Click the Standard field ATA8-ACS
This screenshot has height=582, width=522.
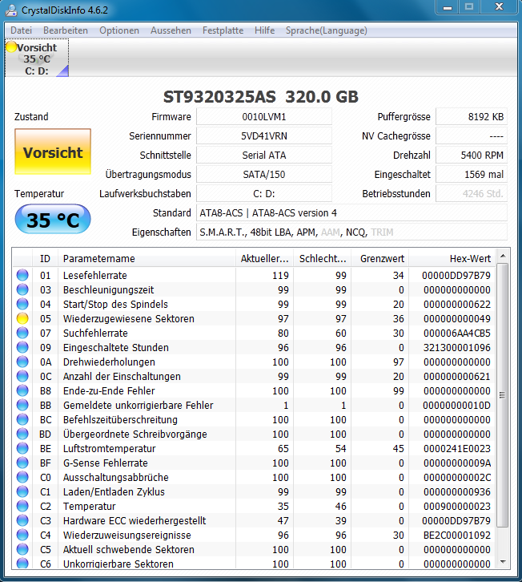[351, 213]
